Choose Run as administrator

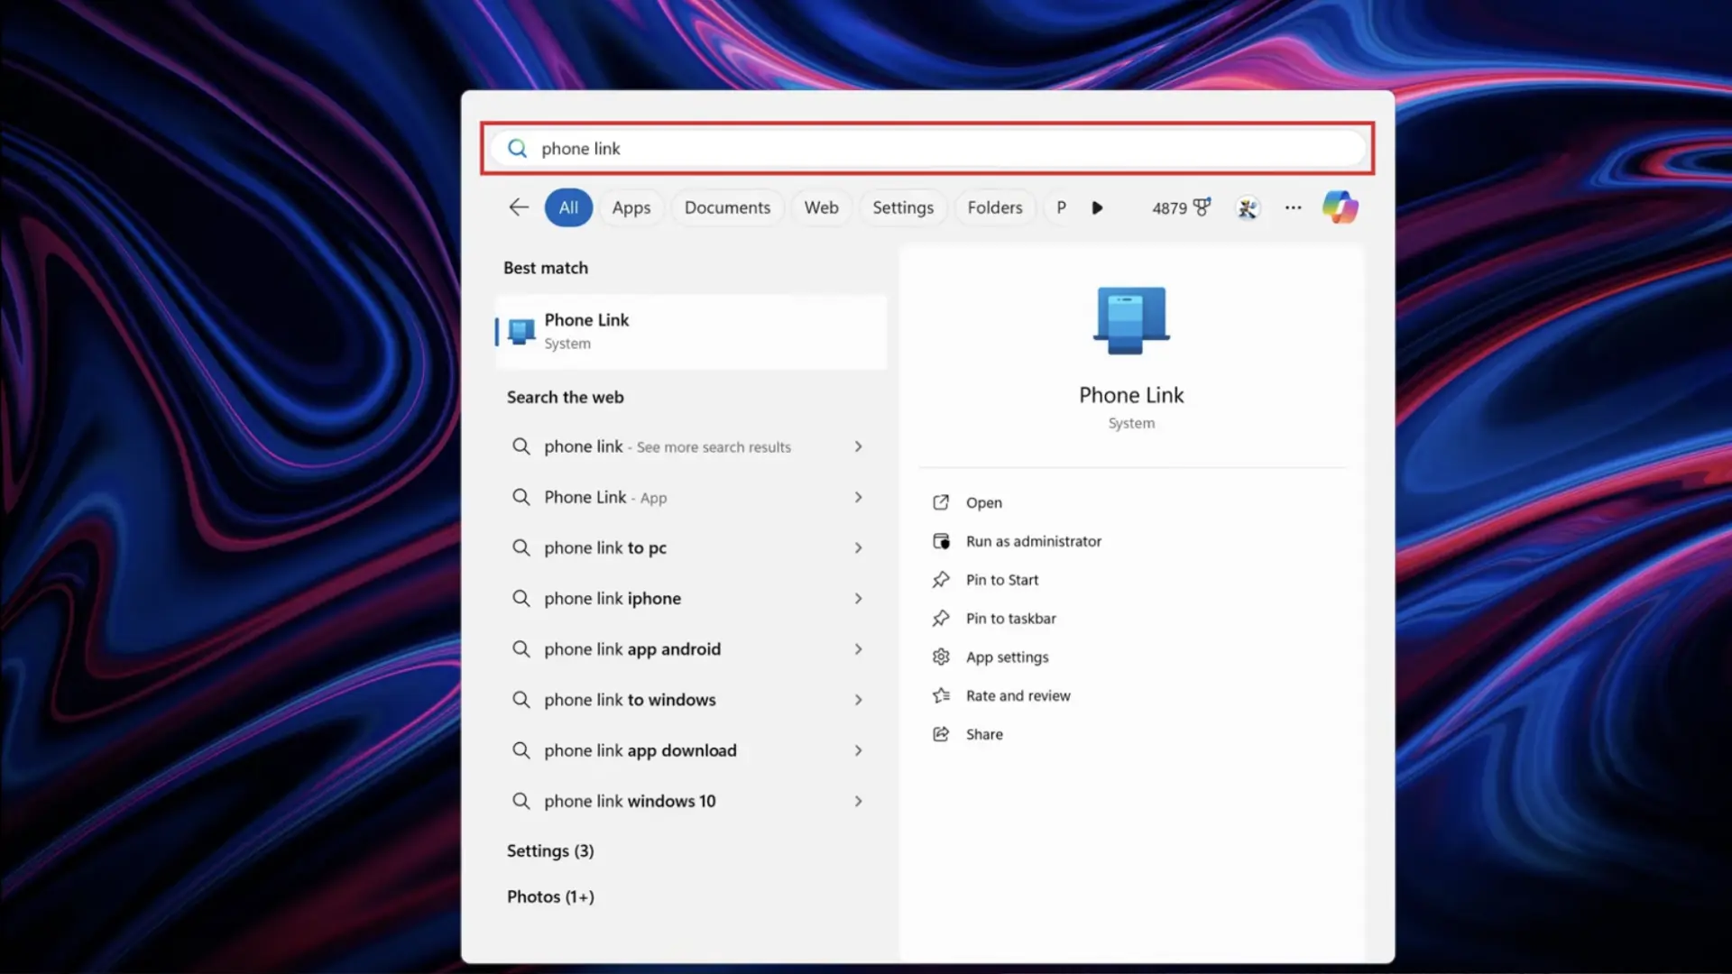point(1034,541)
